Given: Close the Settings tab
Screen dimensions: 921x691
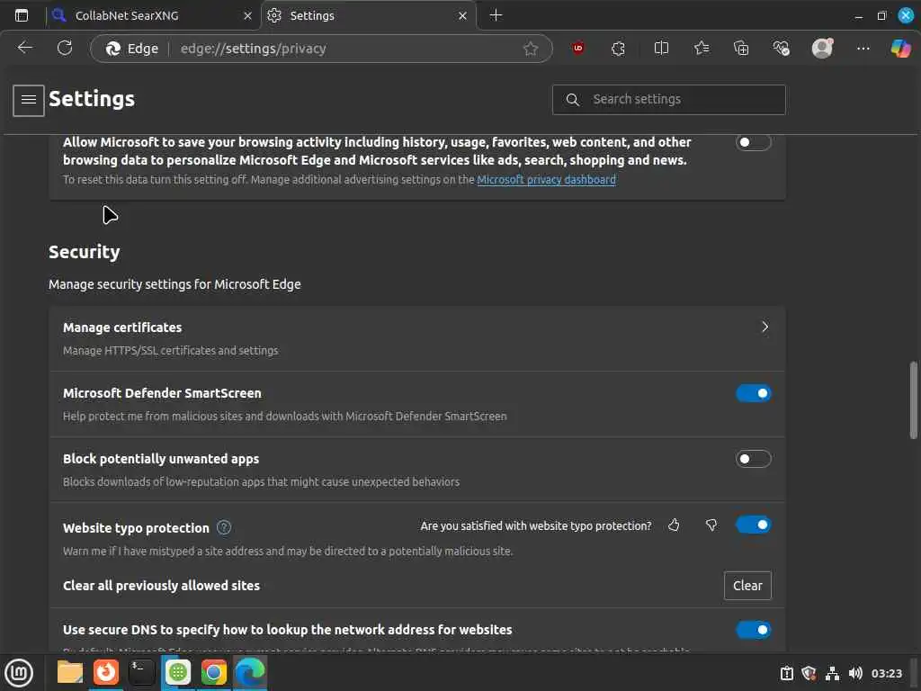Looking at the screenshot, I should 463,16.
